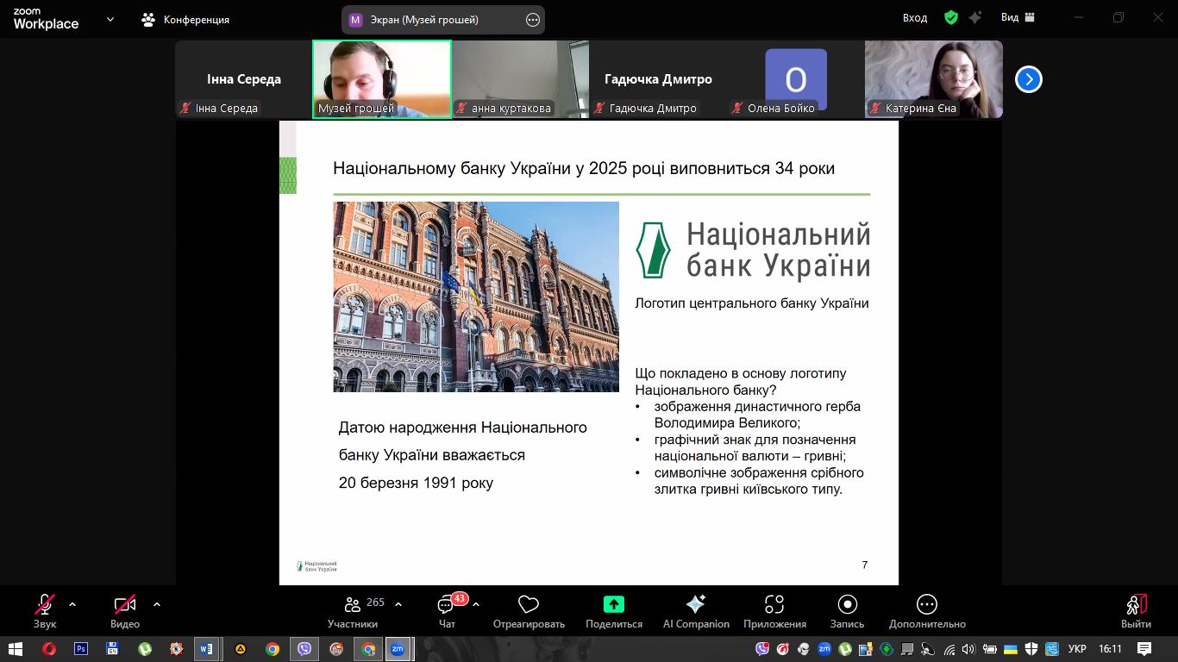Screen dimensions: 1178x662
Task: Open the Дополнительно more options menu
Action: (927, 610)
